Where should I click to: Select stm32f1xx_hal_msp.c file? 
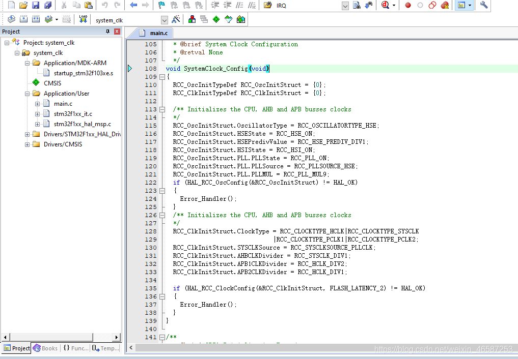pos(83,124)
